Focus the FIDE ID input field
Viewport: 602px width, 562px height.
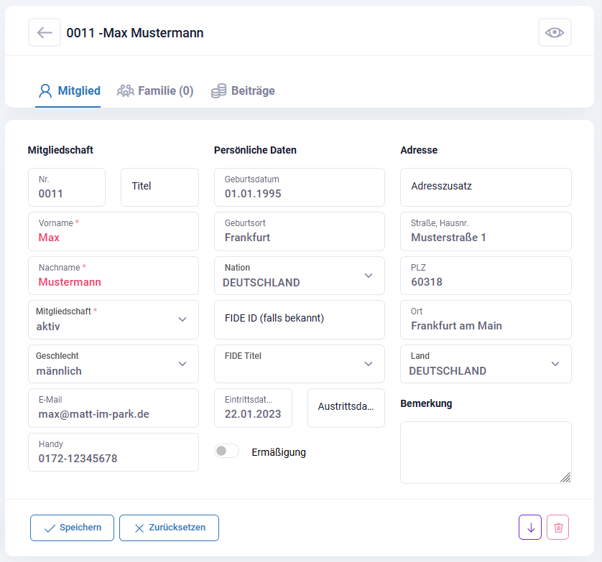coord(299,319)
